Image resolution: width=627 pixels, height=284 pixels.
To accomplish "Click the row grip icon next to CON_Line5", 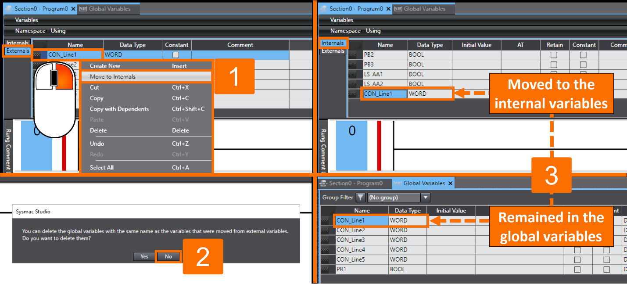I will [325, 259].
